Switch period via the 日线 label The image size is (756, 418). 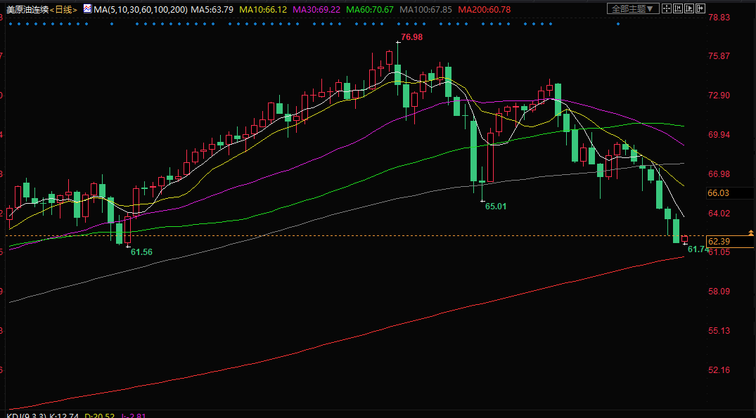click(x=64, y=10)
